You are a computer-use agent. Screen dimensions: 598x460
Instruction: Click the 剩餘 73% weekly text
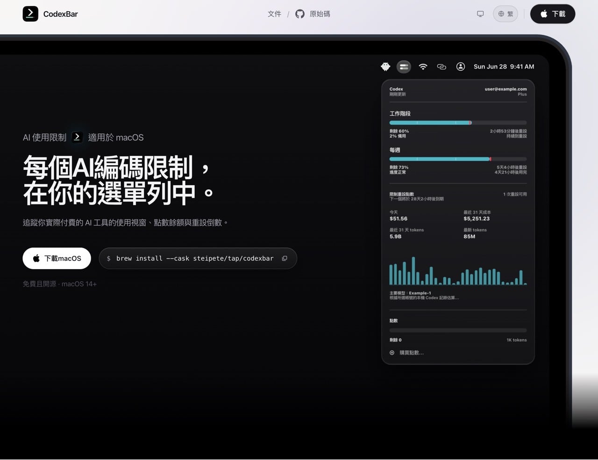399,167
